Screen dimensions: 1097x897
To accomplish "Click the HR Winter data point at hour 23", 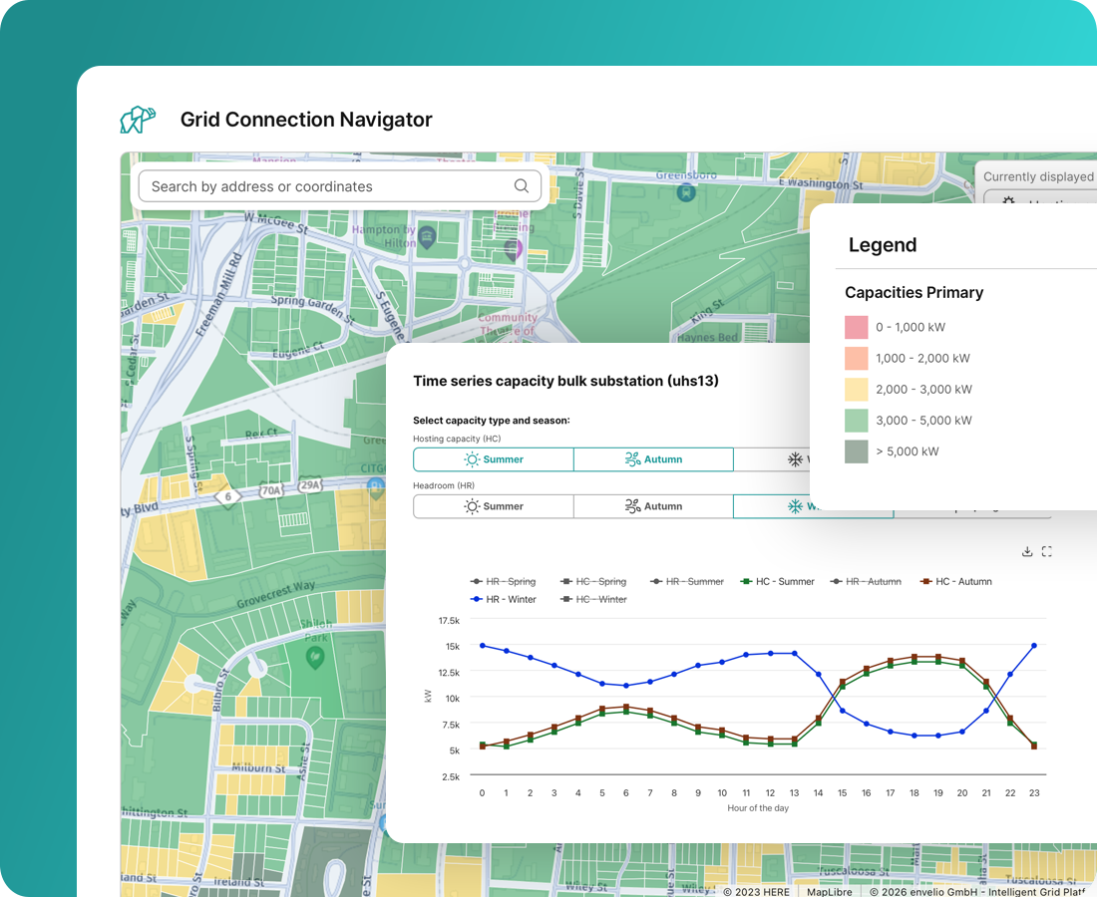I will tap(1034, 645).
